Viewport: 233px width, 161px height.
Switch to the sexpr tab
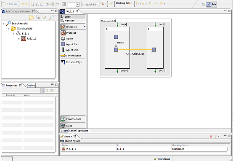pyautogui.click(x=72, y=131)
